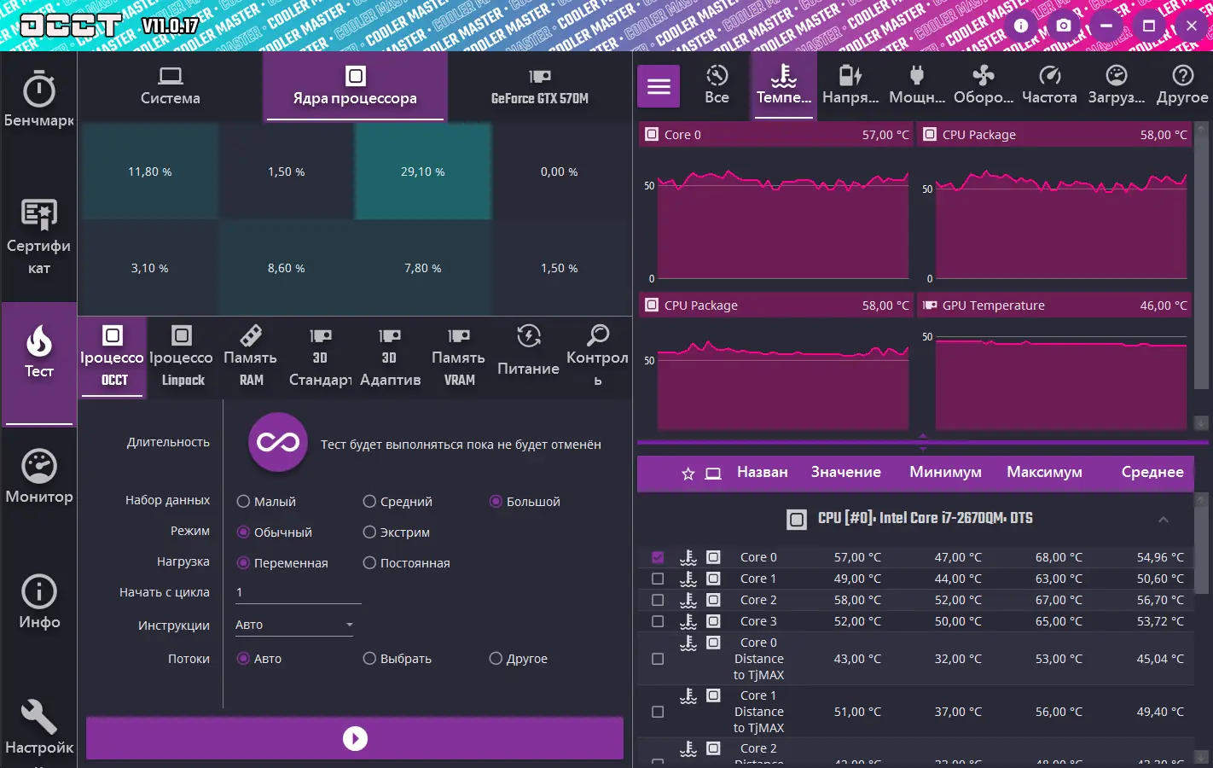Select the Другое question-mark sensor tab
The width and height of the screenshot is (1213, 768).
coord(1182,84)
